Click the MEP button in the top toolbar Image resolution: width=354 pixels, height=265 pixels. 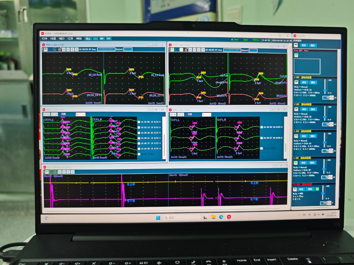pyautogui.click(x=102, y=39)
